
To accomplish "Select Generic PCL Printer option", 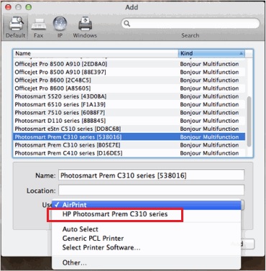I will point(93,239).
